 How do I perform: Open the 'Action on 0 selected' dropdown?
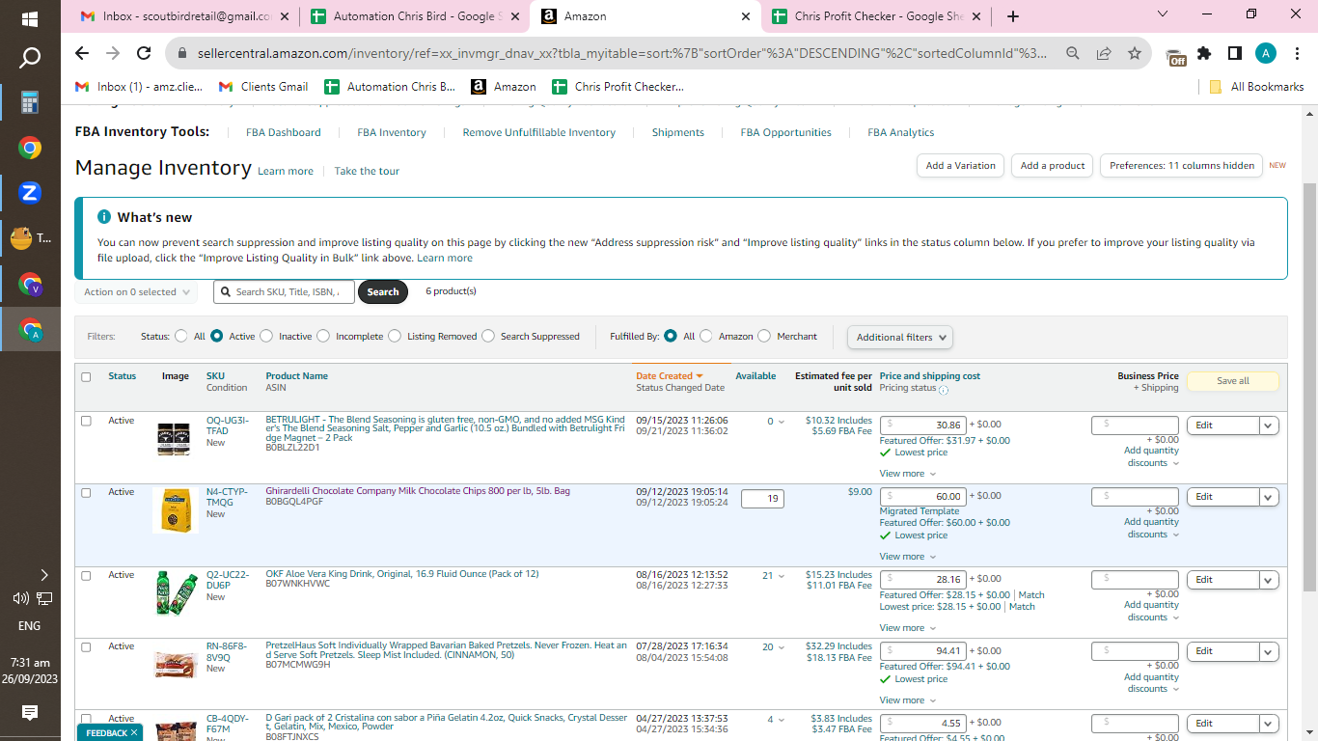tap(137, 292)
